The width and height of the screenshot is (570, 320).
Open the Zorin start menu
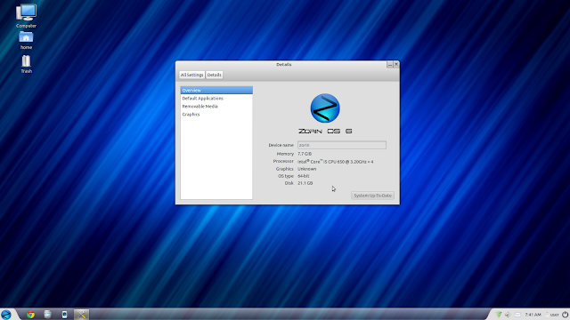coord(6,314)
